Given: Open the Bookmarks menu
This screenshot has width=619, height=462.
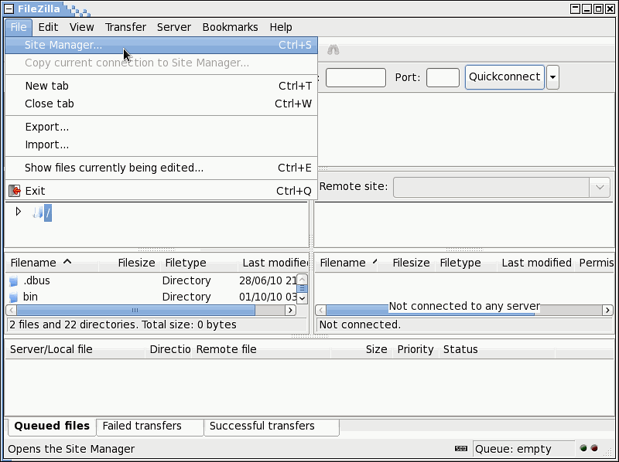Looking at the screenshot, I should click(230, 27).
